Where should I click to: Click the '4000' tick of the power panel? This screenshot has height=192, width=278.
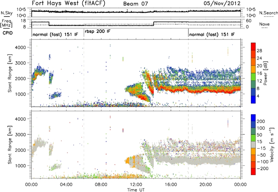click(20, 47)
